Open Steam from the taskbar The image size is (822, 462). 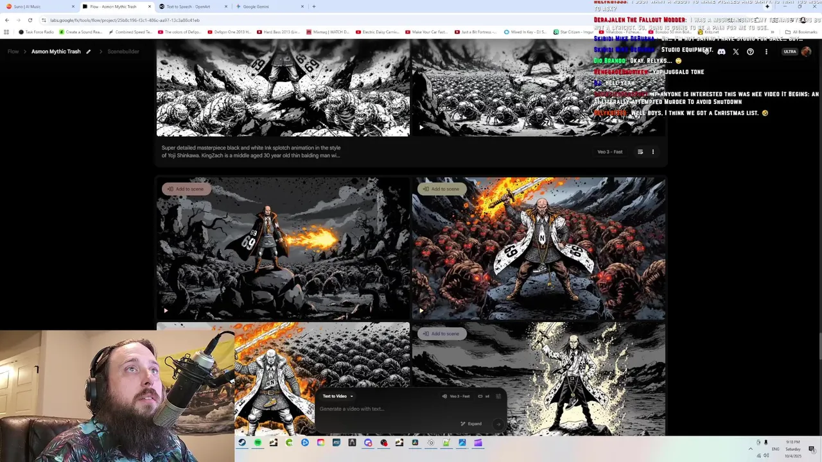coord(242,443)
